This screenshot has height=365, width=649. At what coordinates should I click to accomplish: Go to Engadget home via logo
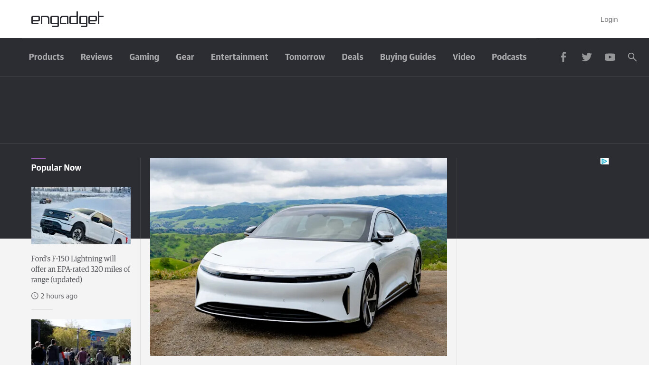point(67,19)
